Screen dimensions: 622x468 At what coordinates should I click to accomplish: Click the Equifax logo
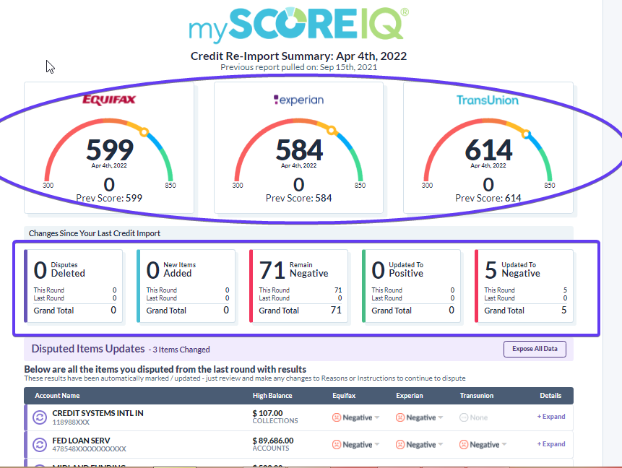[x=109, y=99]
